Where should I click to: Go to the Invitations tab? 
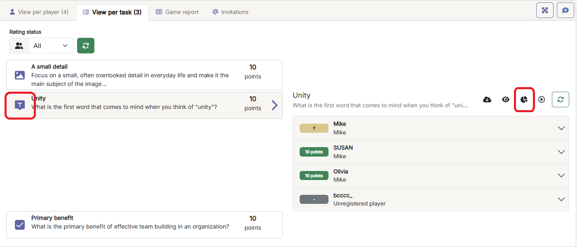point(230,12)
